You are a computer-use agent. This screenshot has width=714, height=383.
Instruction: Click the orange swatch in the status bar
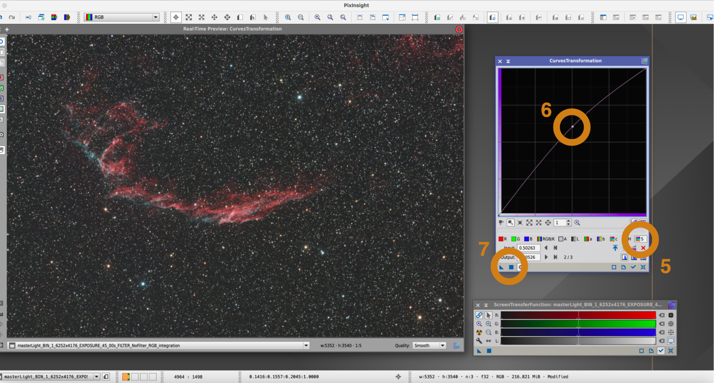pyautogui.click(x=126, y=377)
